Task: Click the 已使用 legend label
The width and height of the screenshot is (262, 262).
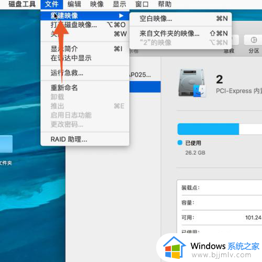Action: click(x=193, y=143)
